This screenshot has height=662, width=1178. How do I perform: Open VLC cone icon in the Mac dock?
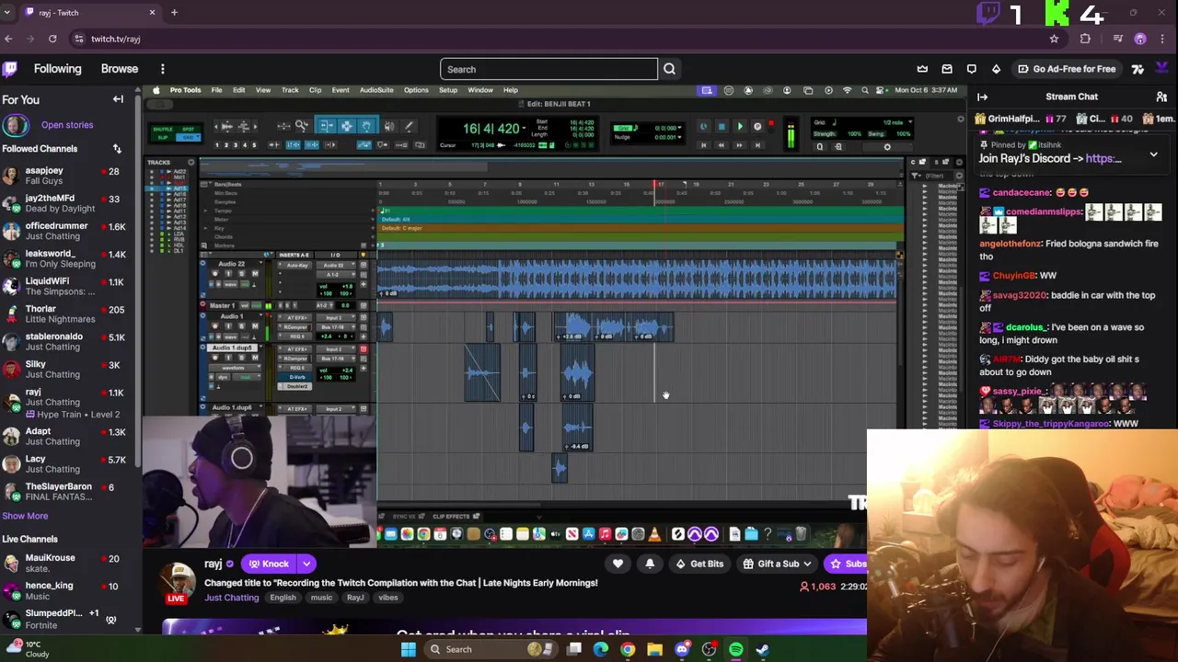pyautogui.click(x=654, y=534)
